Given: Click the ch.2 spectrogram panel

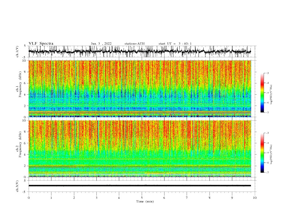Looking at the screenshot, I should 140,149.
